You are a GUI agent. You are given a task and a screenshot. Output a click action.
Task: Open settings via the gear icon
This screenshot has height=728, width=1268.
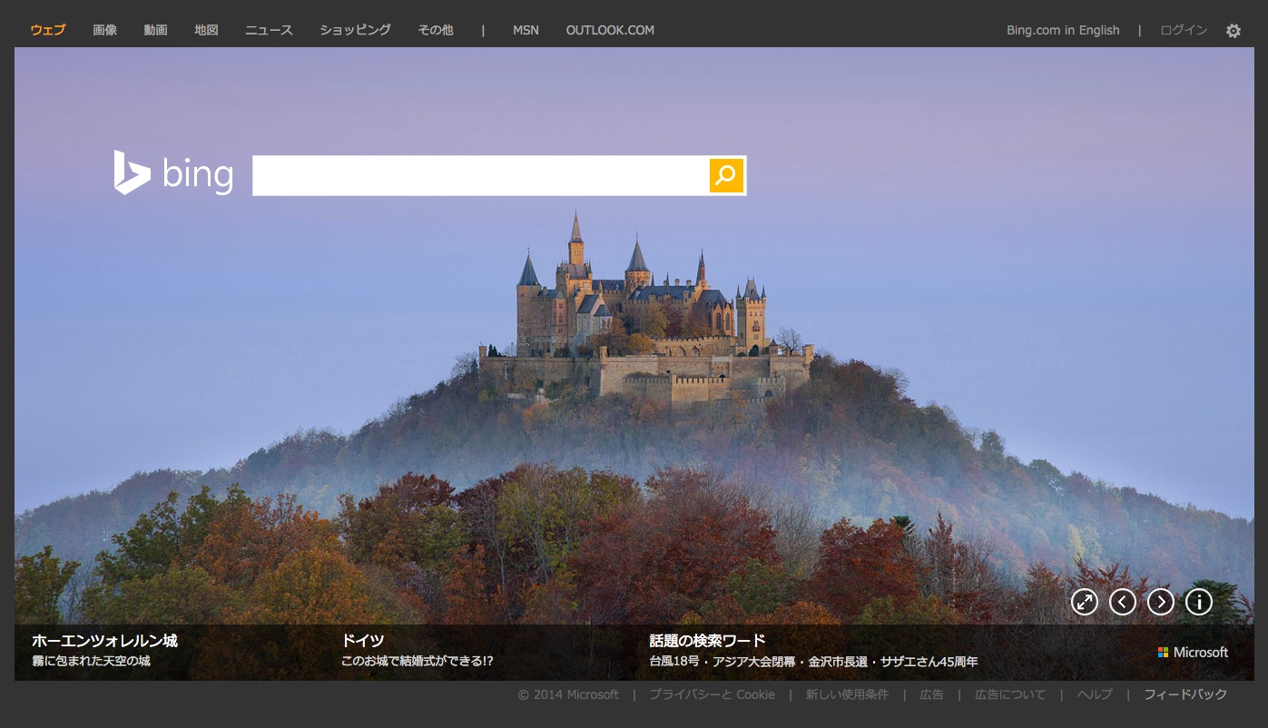(1233, 31)
